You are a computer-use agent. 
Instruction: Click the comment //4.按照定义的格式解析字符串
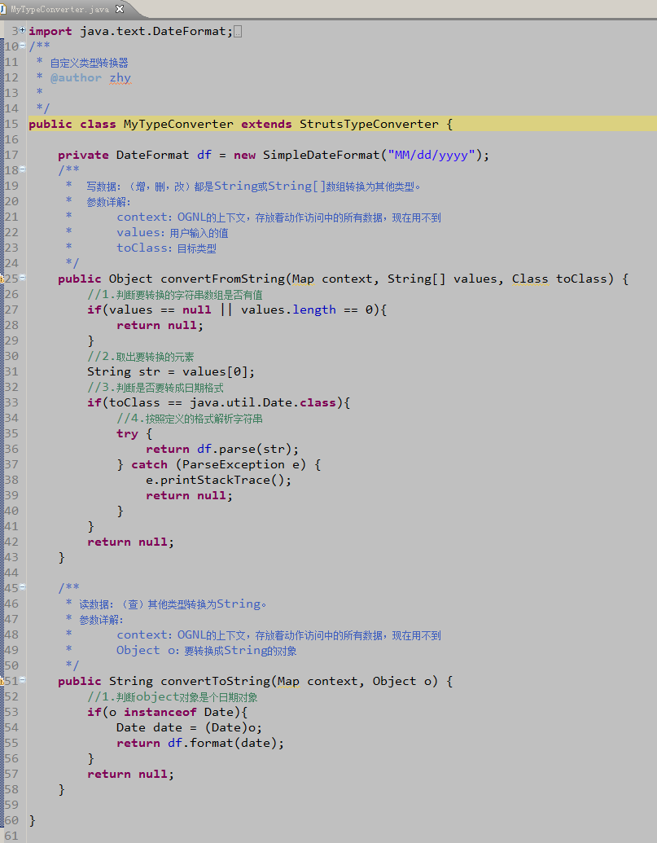(x=190, y=419)
